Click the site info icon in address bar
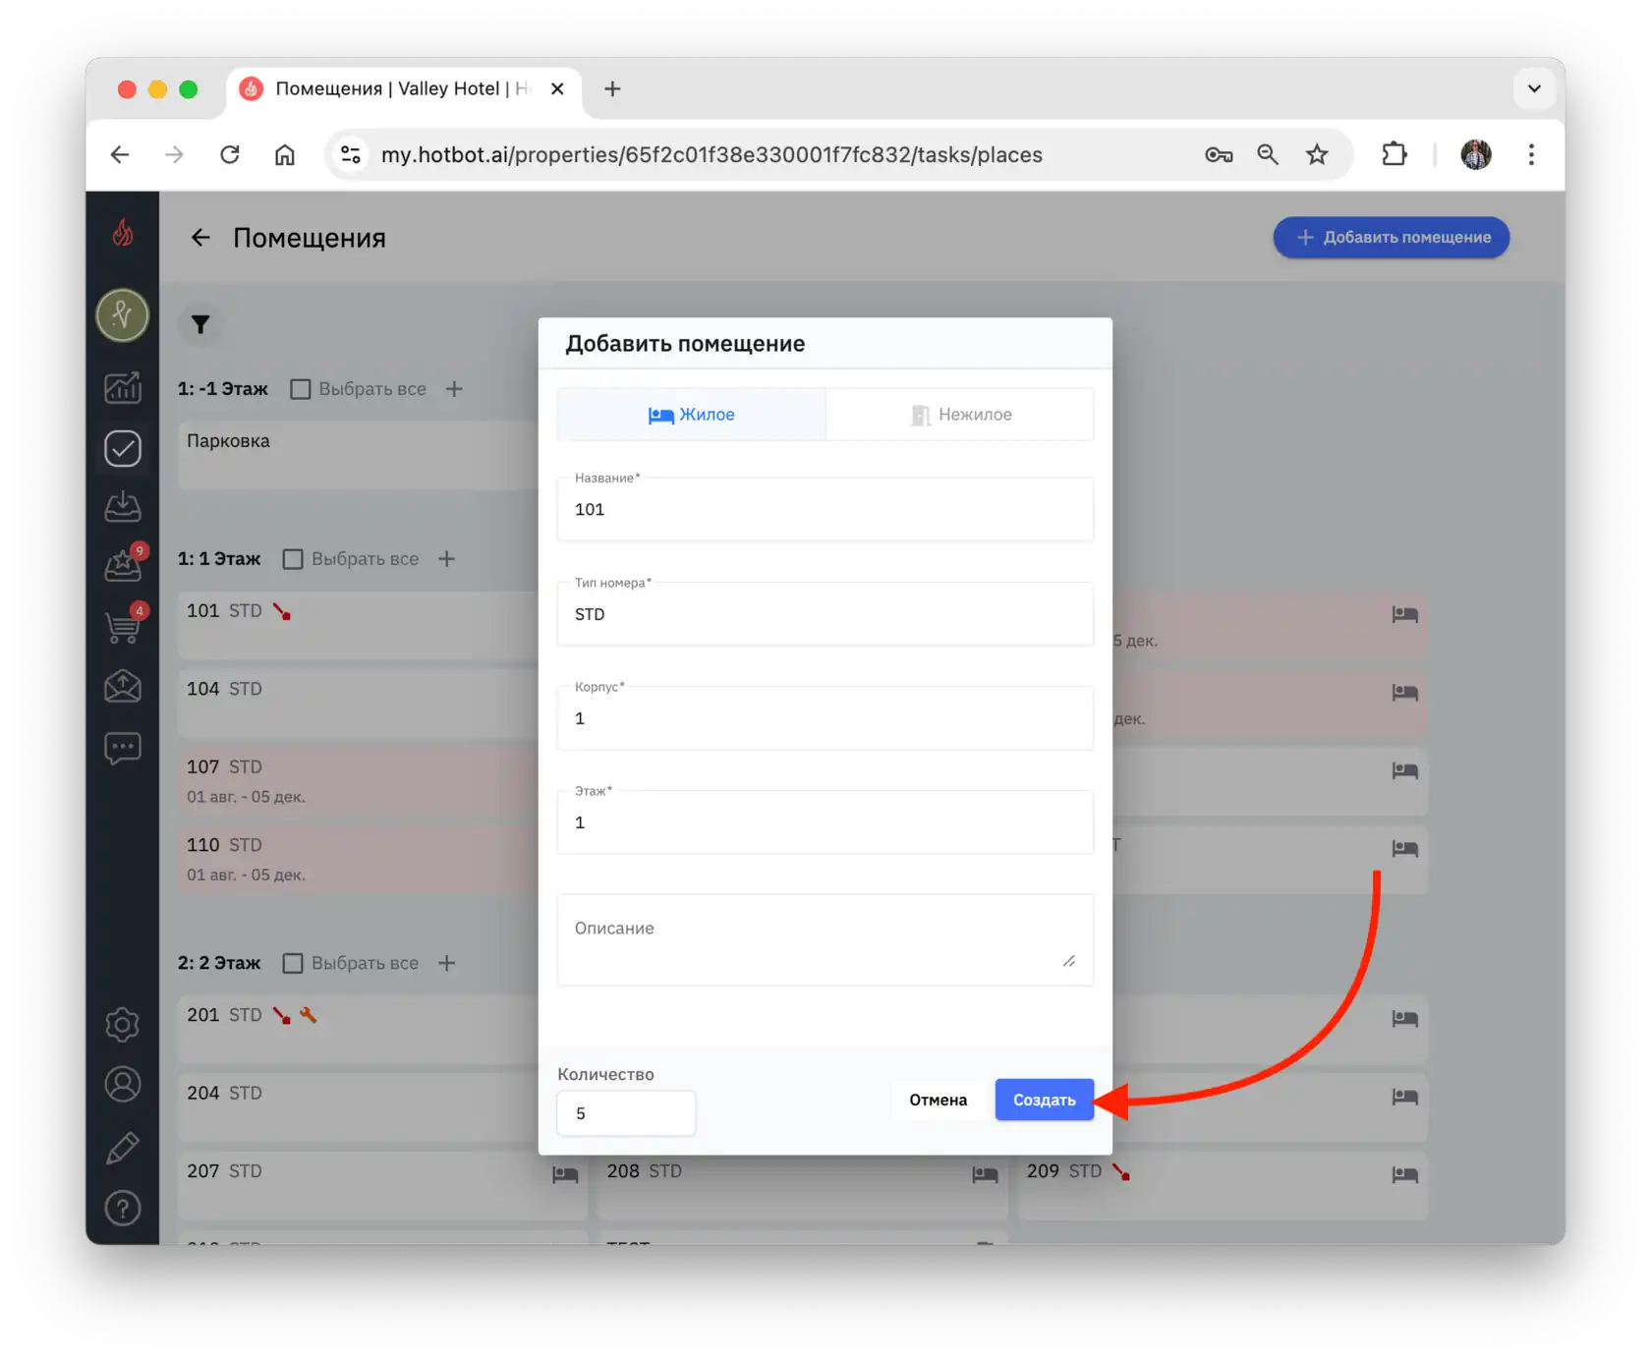 pos(351,154)
